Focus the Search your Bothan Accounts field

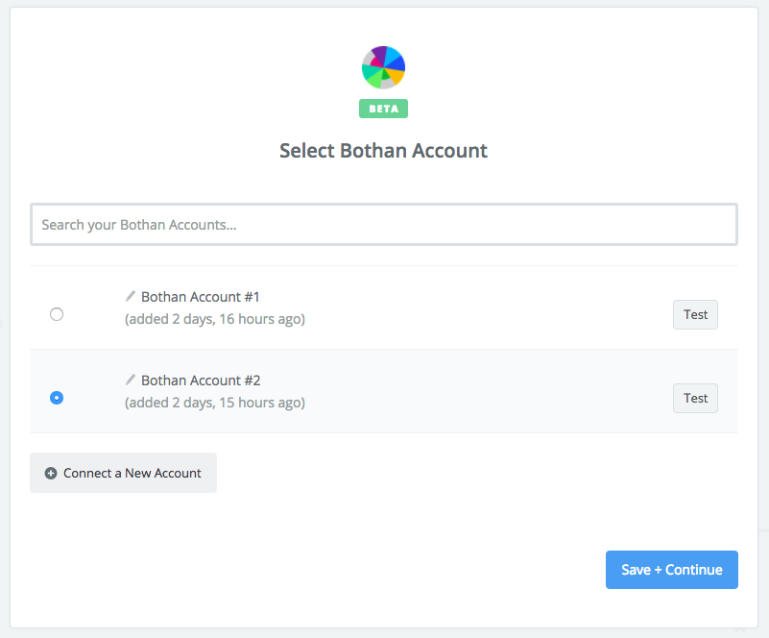tap(384, 225)
